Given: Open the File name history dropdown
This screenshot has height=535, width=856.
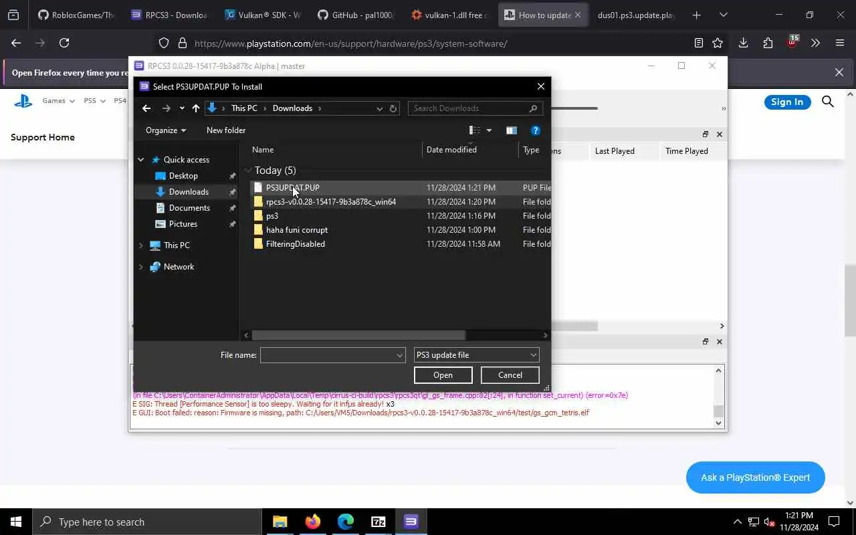Looking at the screenshot, I should tap(400, 355).
